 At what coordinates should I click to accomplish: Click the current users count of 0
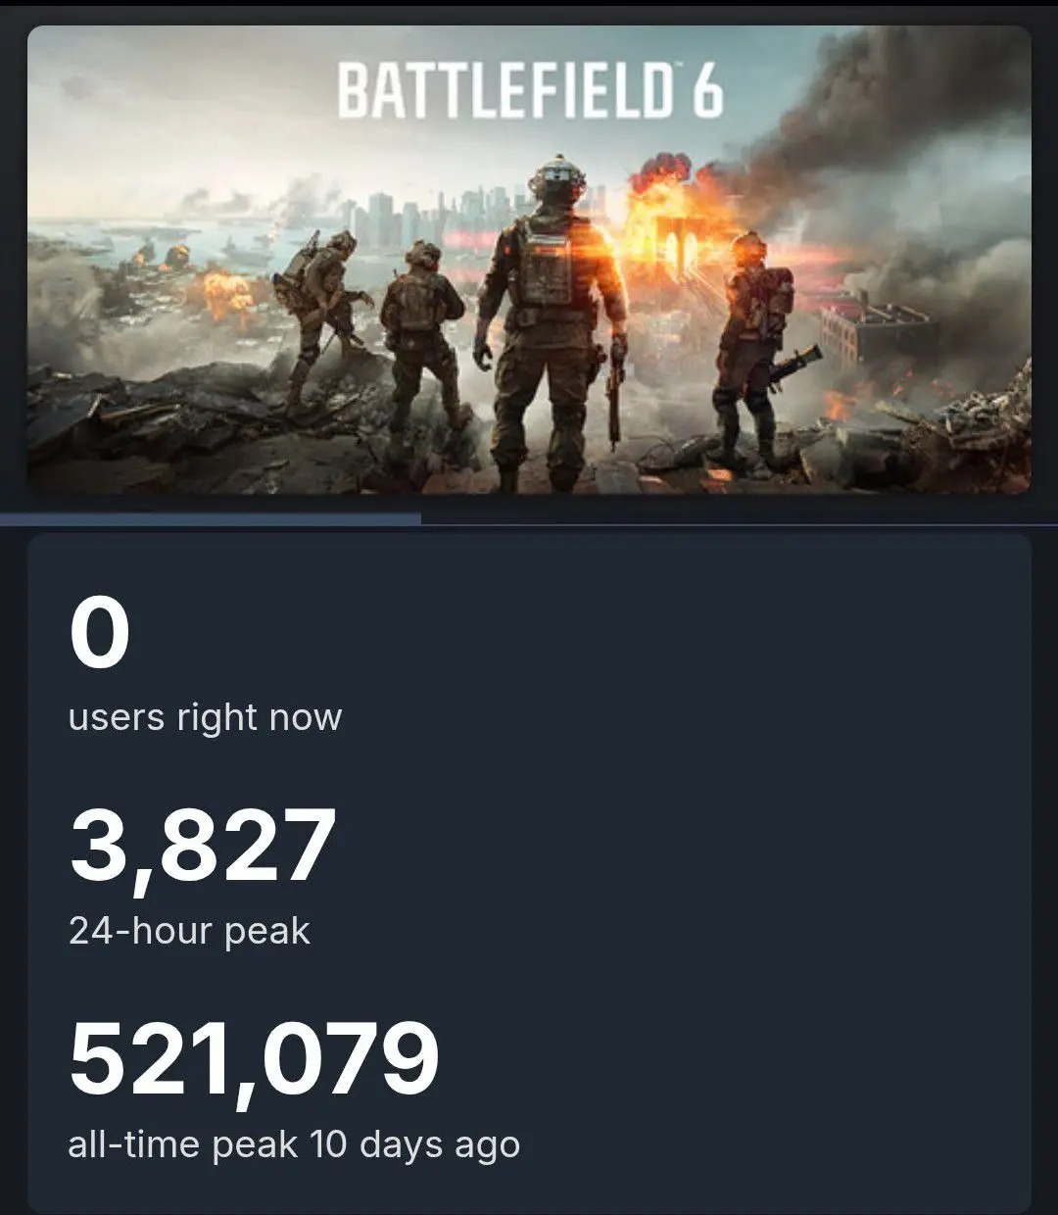click(99, 633)
